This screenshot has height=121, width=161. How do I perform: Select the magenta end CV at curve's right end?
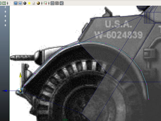[x=149, y=99]
